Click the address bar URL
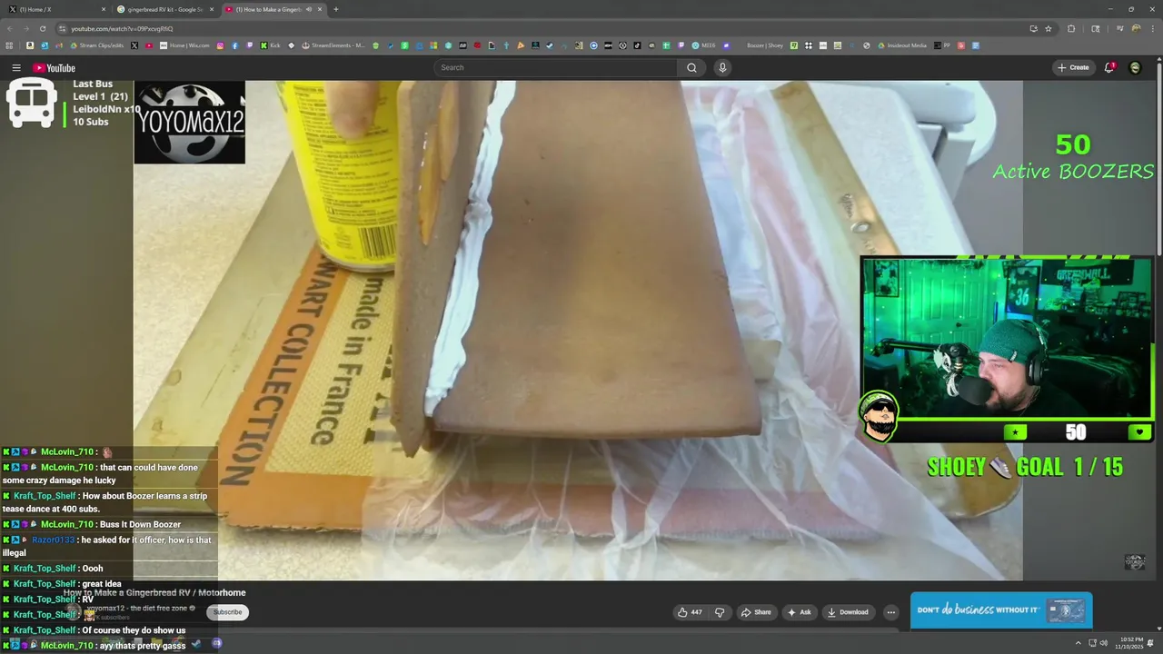1163x654 pixels. 122,28
